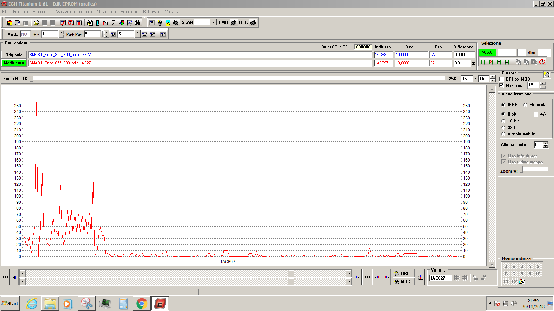Select 16 bit display mode
Viewport: 554px width, 311px height.
503,121
